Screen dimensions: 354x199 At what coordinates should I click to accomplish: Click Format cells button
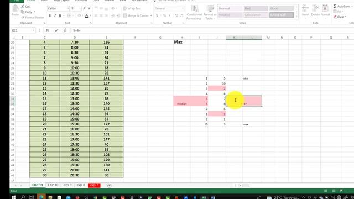pyautogui.click(x=325, y=11)
